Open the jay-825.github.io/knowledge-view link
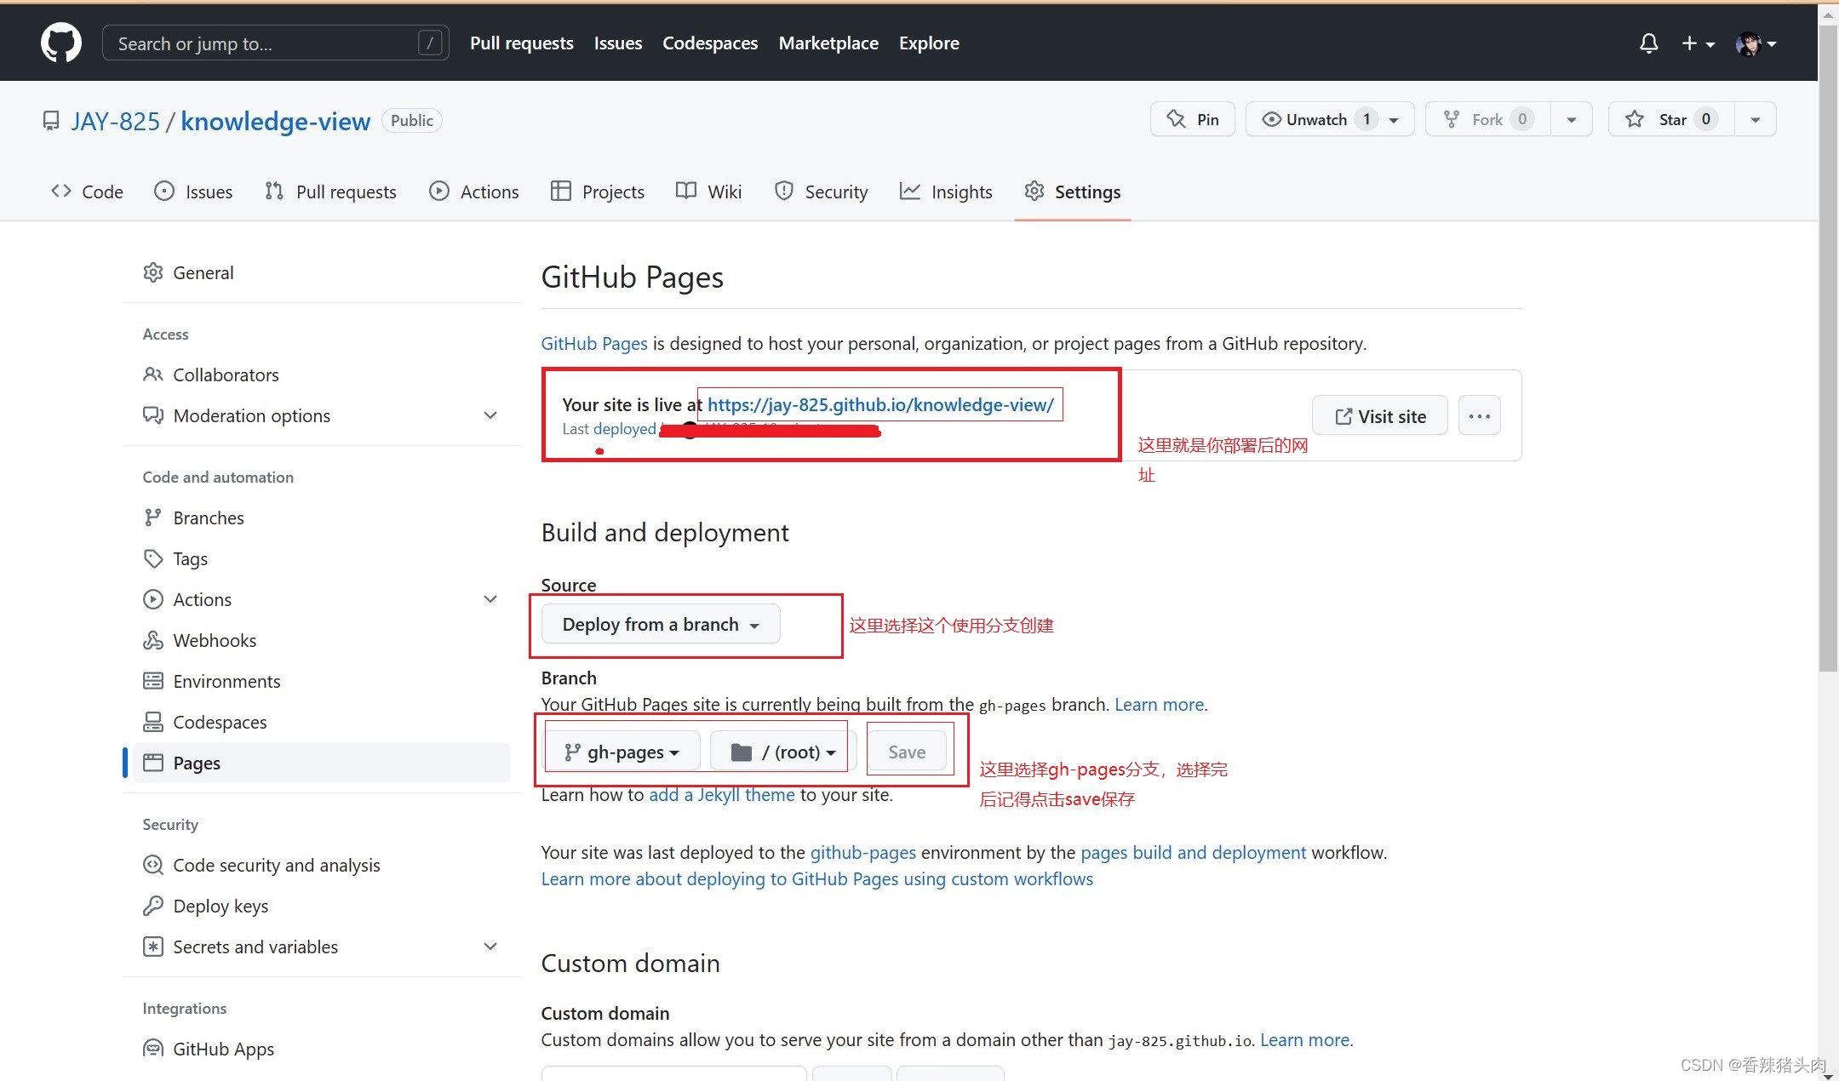Image resolution: width=1839 pixels, height=1081 pixels. point(880,404)
